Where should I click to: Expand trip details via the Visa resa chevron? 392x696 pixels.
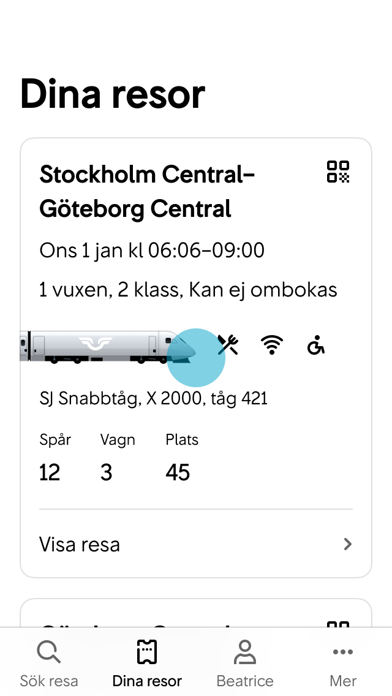coord(347,544)
